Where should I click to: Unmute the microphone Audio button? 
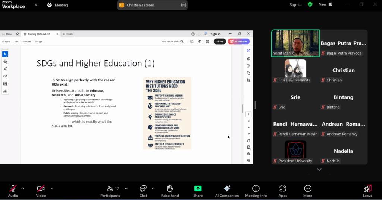tap(13, 189)
